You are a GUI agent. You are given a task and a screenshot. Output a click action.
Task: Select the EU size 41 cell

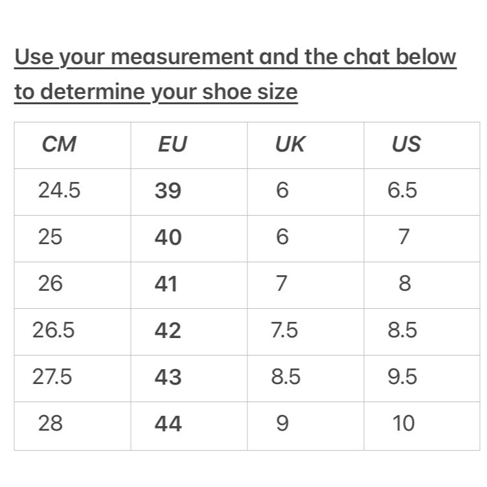point(189,285)
